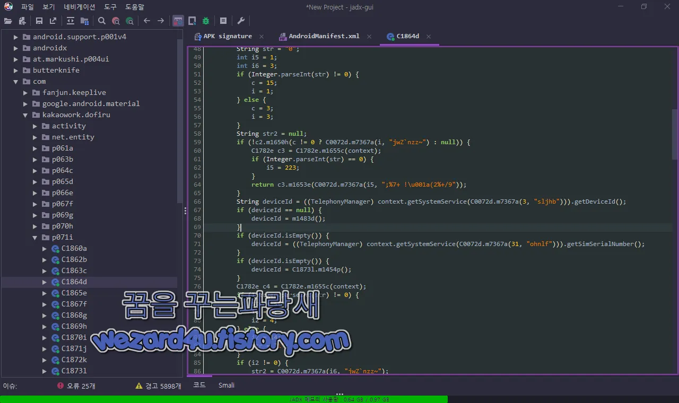The height and width of the screenshot is (403, 679).
Task: Click the p070h package folder icon
Action: 46,226
